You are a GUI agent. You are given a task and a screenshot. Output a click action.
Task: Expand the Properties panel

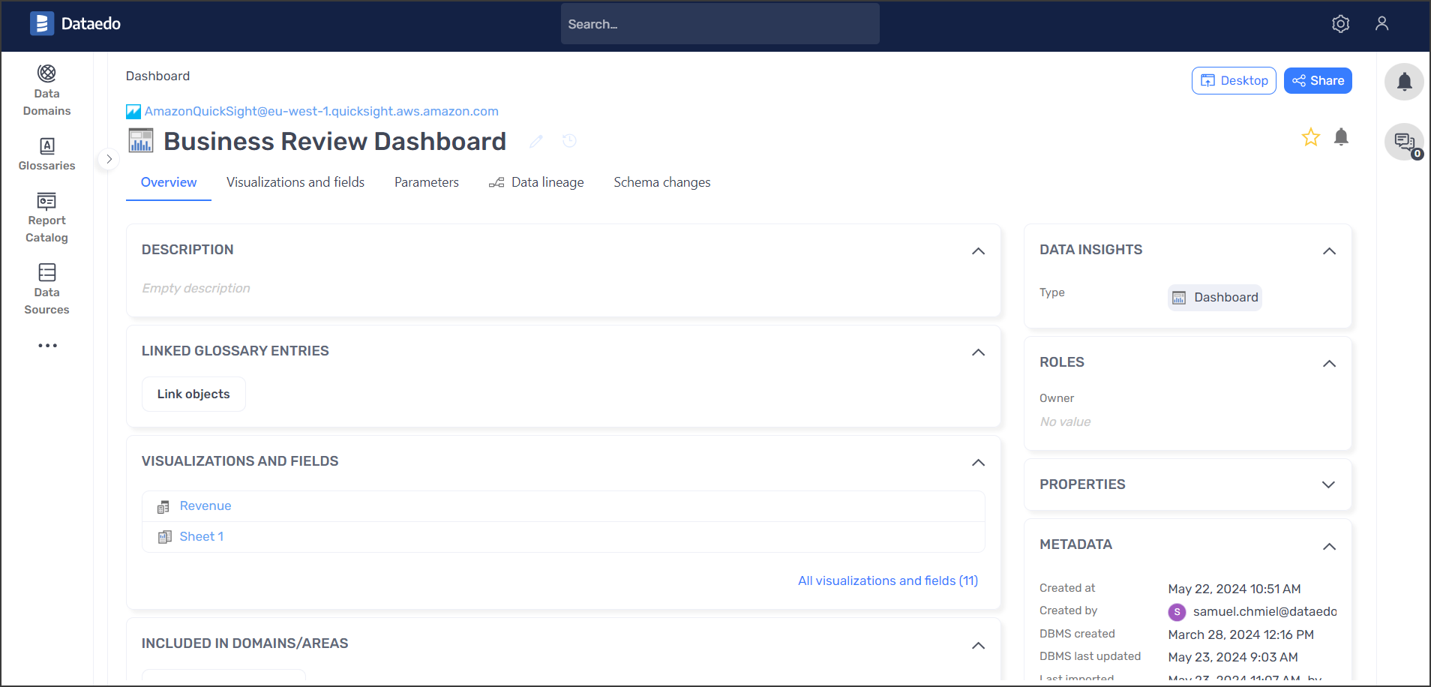tap(1329, 484)
